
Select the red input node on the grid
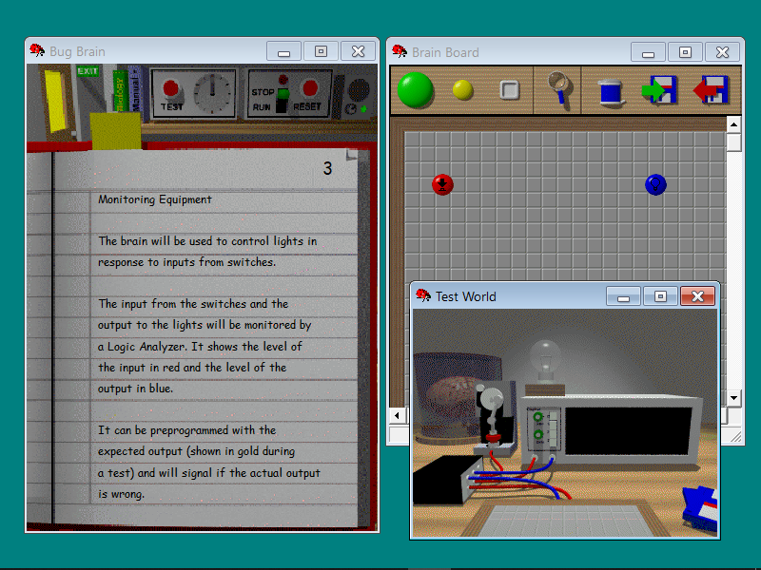[x=442, y=184]
